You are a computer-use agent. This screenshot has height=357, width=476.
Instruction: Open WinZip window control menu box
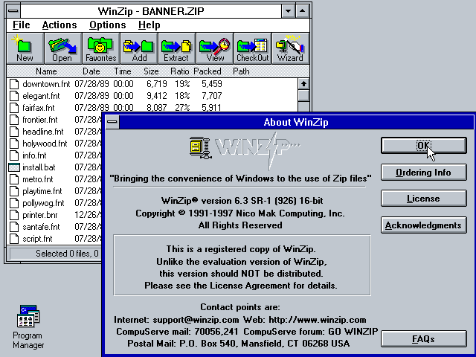13,11
